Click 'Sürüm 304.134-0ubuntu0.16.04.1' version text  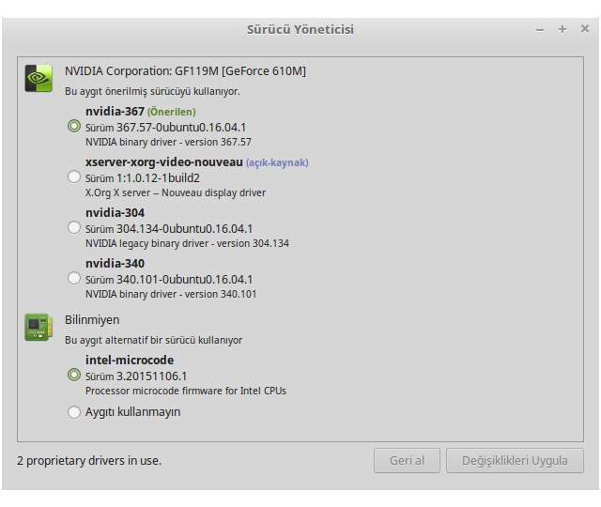pyautogui.click(x=169, y=229)
